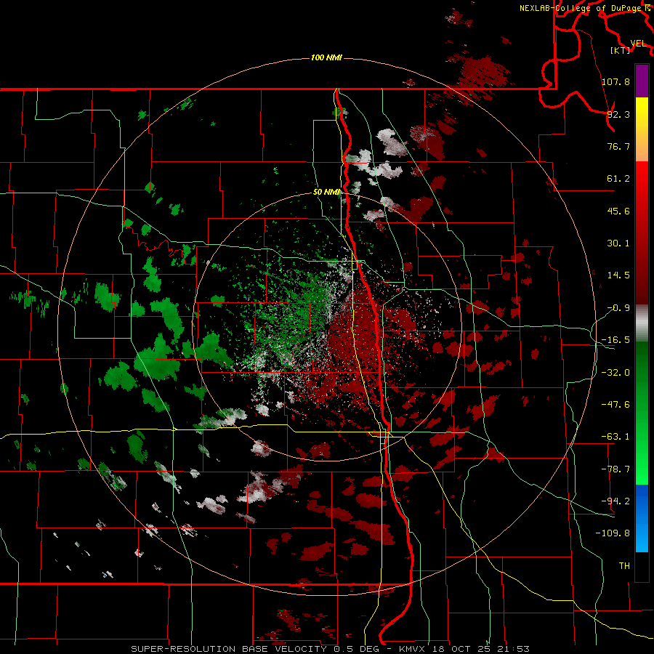Click the -16.5 velocity scale value
The image size is (654, 654).
point(615,340)
